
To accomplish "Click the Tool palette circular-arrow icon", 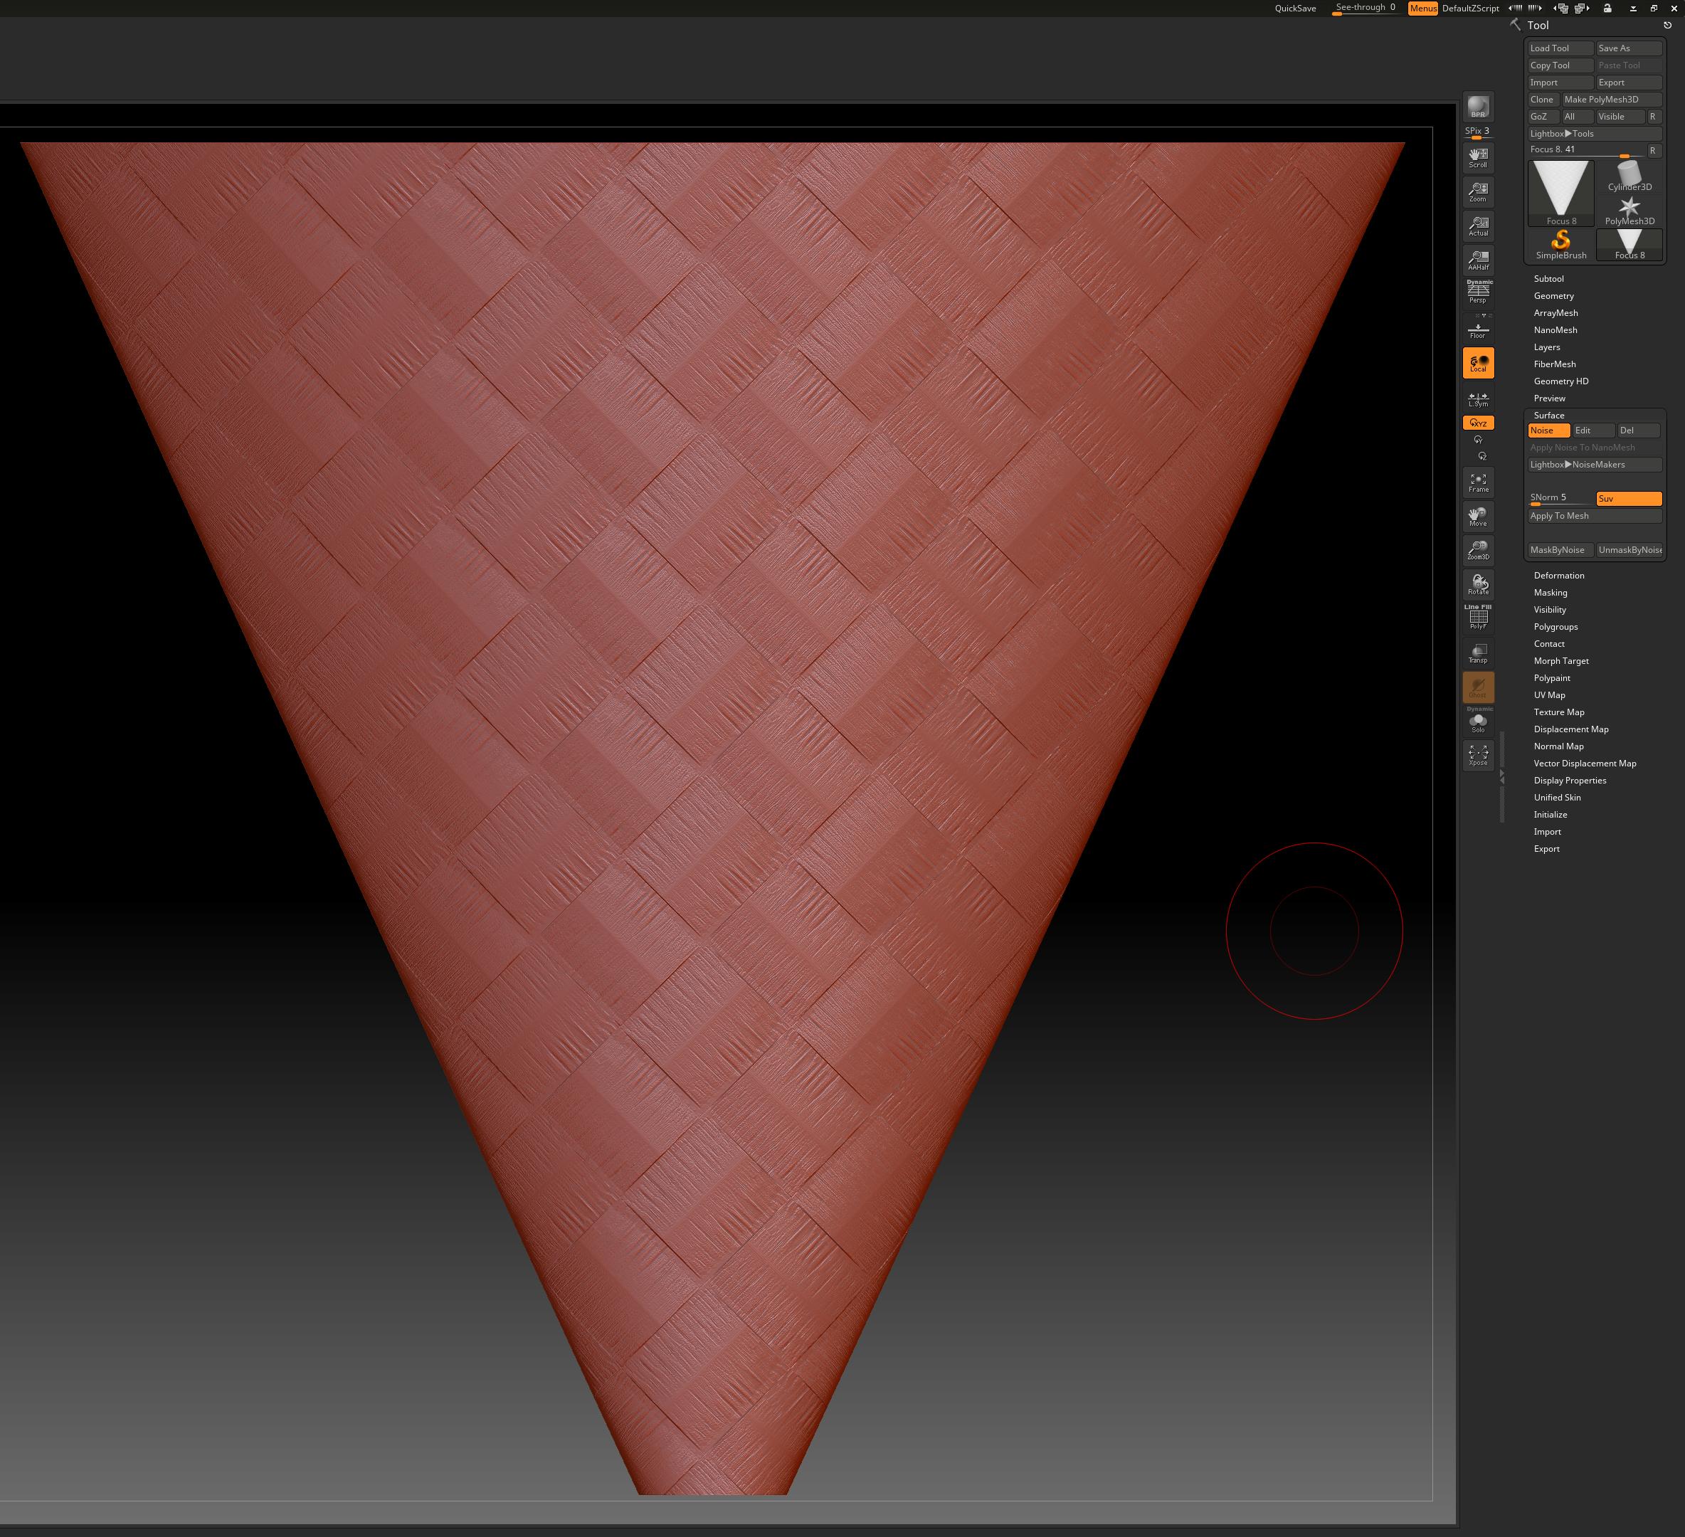I will tap(1667, 25).
